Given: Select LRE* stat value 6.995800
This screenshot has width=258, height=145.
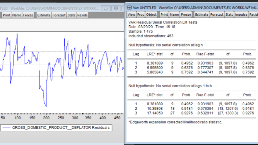Looking at the screenshot, I should click(155, 68).
